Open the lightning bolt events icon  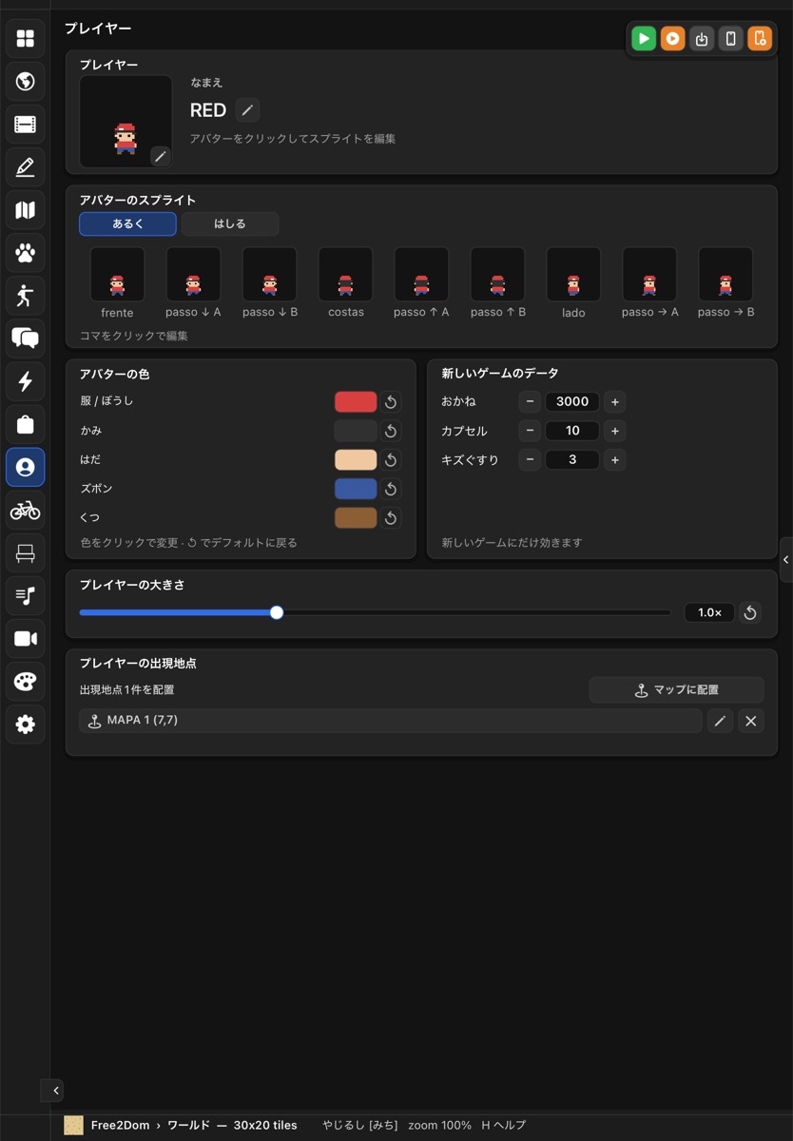point(26,381)
